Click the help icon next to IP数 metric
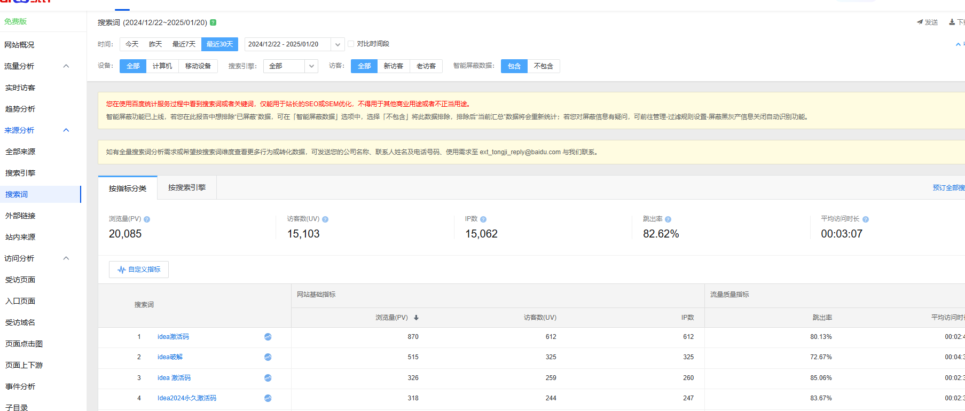965x411 pixels. click(x=483, y=219)
